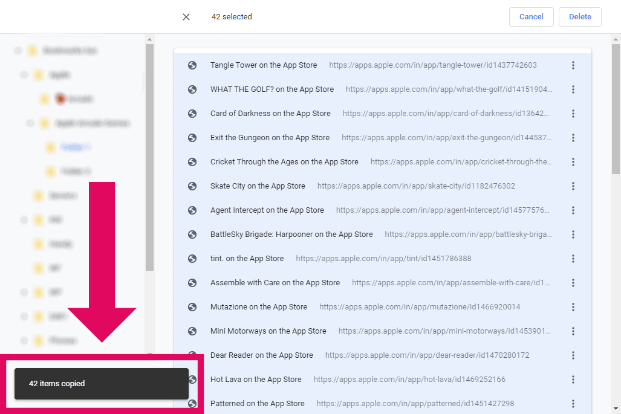This screenshot has width=621, height=414.
Task: Click folder tree scroll-up arrow
Action: click(x=149, y=39)
